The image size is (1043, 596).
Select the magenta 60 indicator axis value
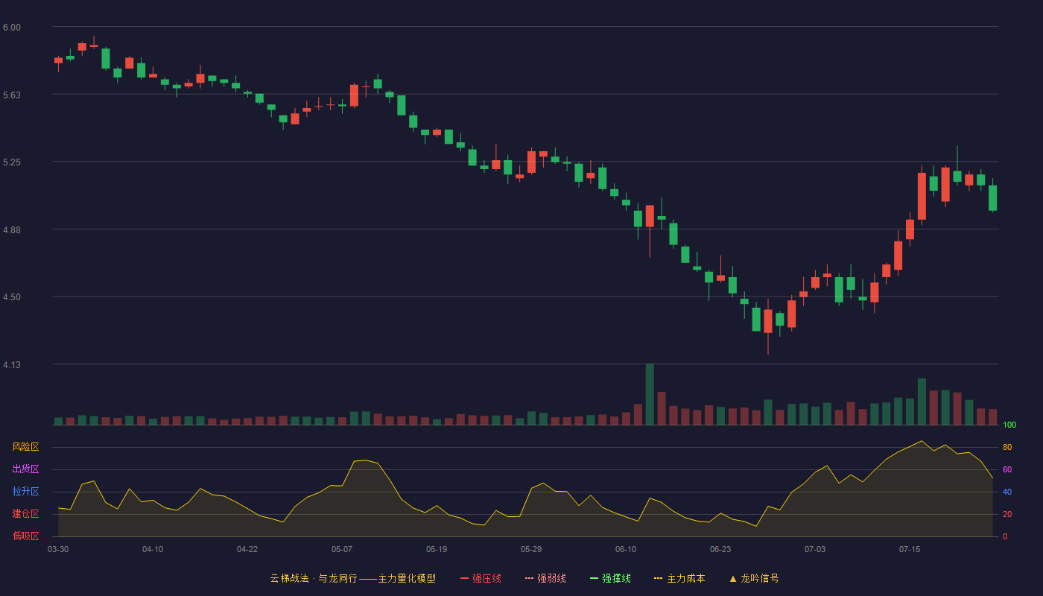(1007, 469)
